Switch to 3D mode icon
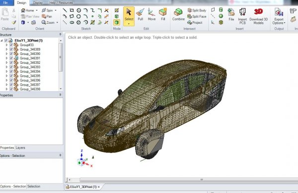Viewport: 298px width, 193px height. [117, 23]
